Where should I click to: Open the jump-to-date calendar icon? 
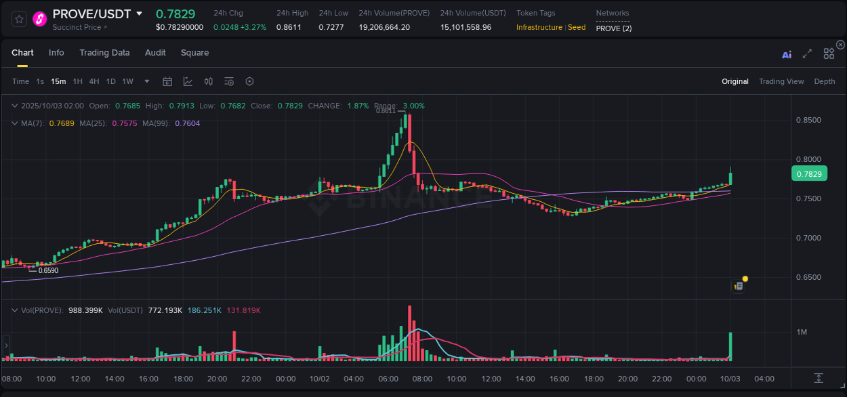(167, 81)
